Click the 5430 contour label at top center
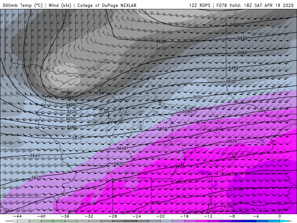The width and height of the screenshot is (297, 223). (161, 42)
